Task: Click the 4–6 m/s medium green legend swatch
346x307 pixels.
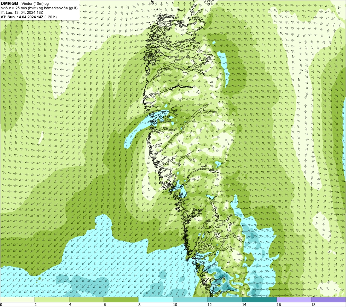Action: [x=86, y=299]
